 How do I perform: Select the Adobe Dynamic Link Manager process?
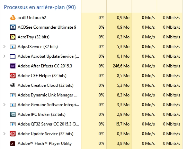[47, 95]
